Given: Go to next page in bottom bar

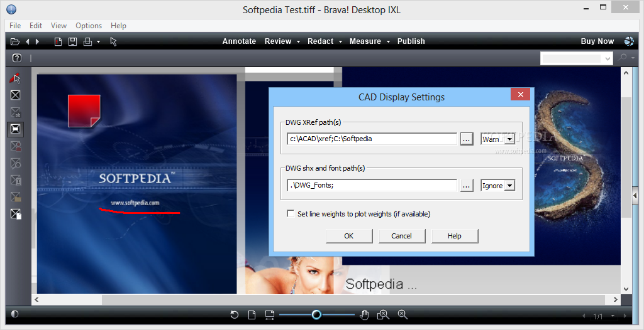Looking at the screenshot, I should pos(625,316).
